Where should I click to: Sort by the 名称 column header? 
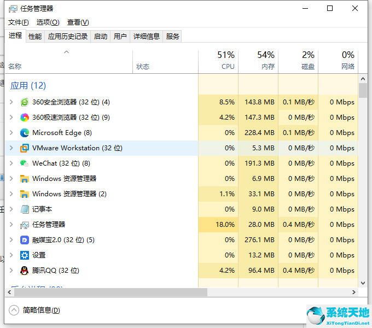[x=68, y=61]
